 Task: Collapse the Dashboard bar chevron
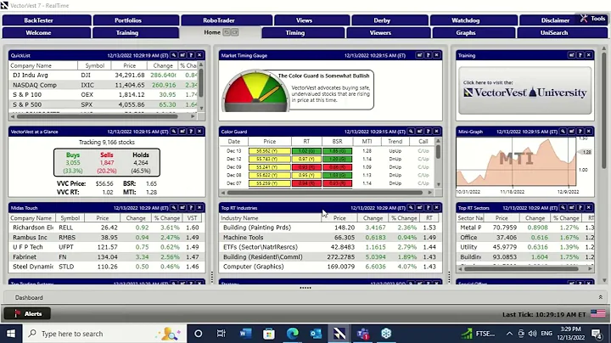pyautogui.click(x=601, y=297)
